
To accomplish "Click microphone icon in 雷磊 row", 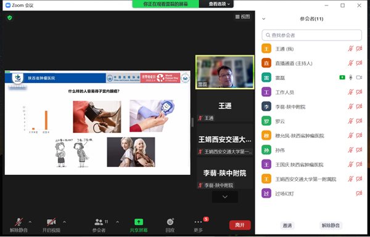I will pyautogui.click(x=351, y=78).
